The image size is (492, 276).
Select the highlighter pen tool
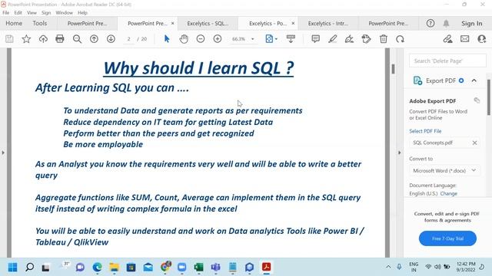pyautogui.click(x=333, y=39)
